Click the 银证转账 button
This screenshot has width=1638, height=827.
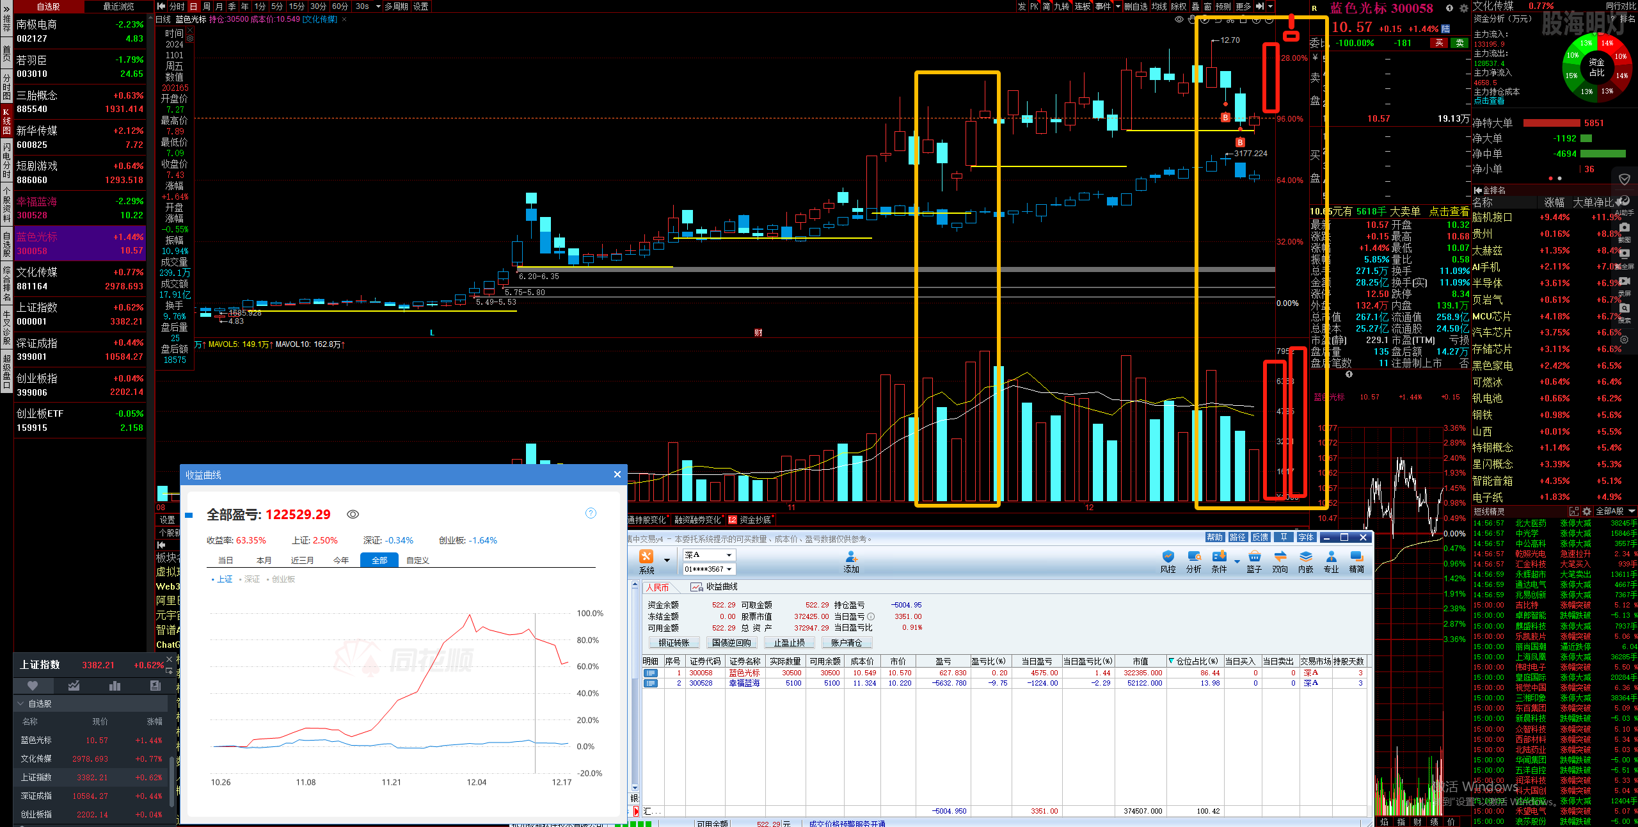[x=674, y=643]
